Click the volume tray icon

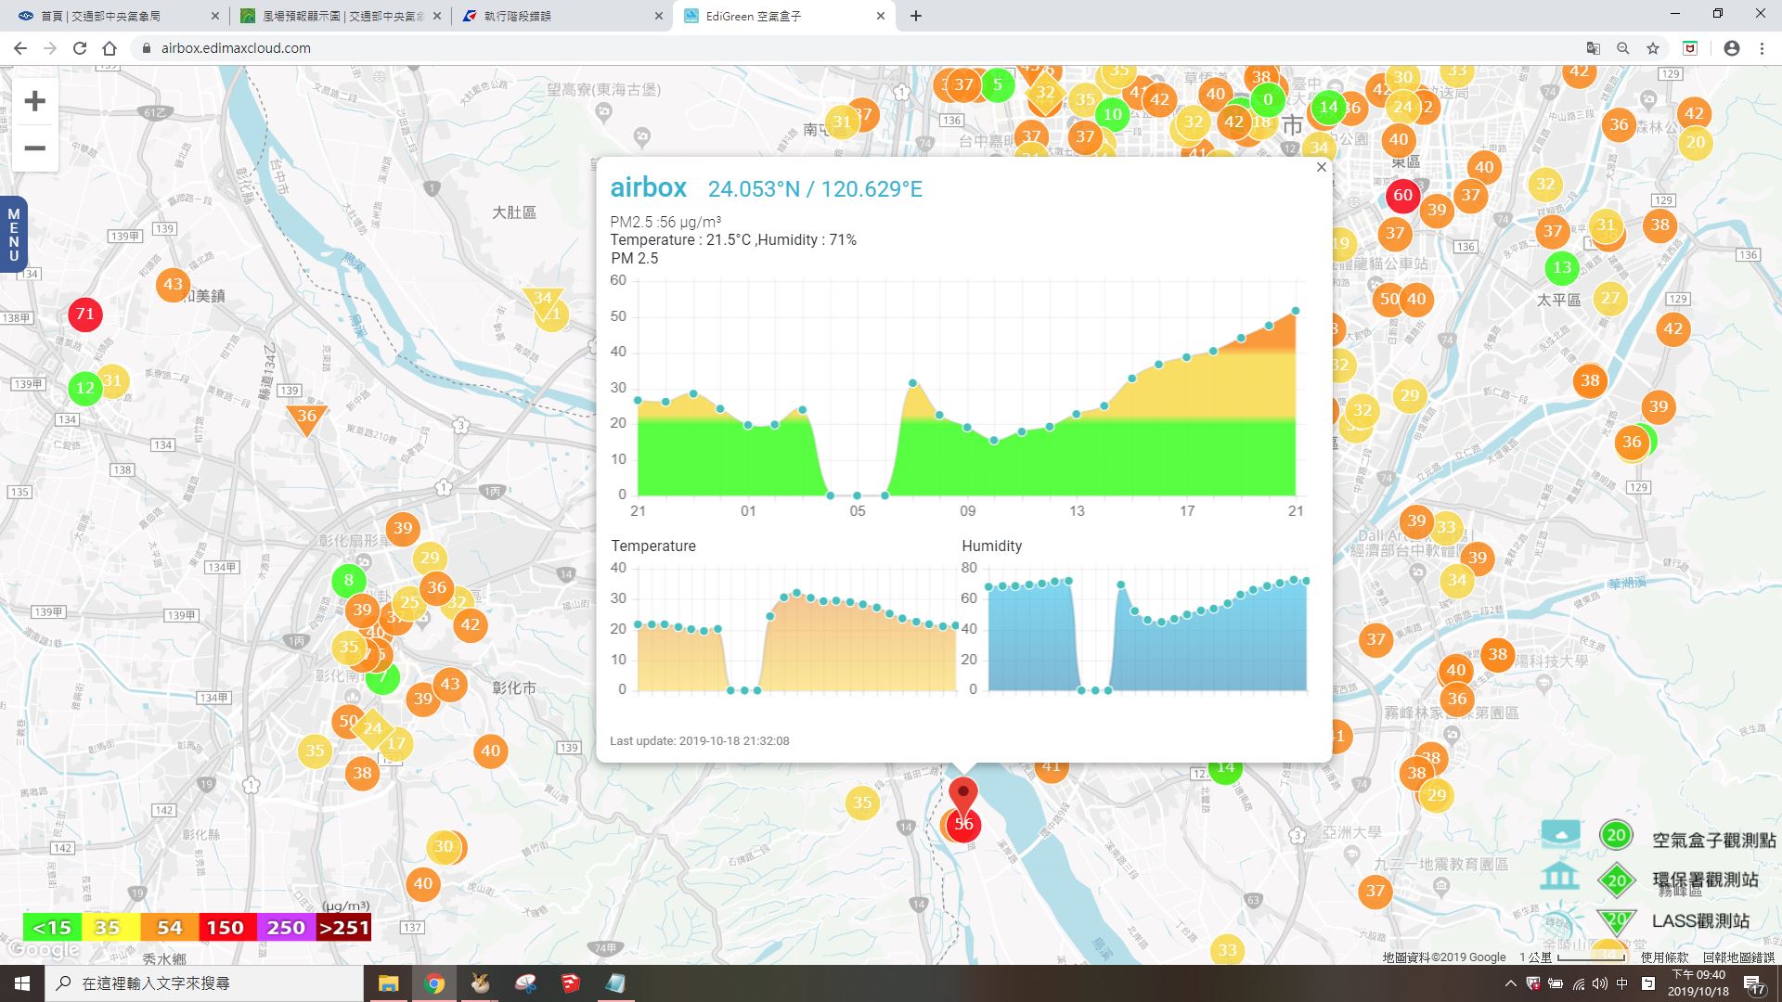pyautogui.click(x=1600, y=983)
